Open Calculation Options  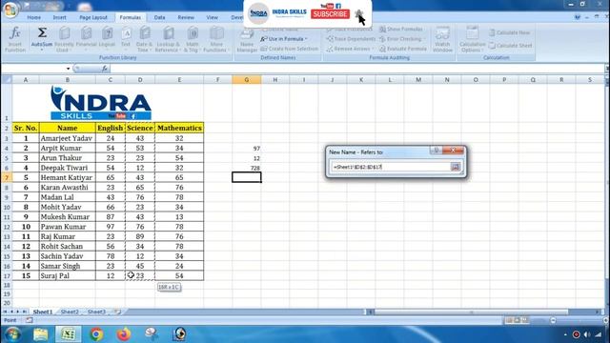click(x=473, y=39)
